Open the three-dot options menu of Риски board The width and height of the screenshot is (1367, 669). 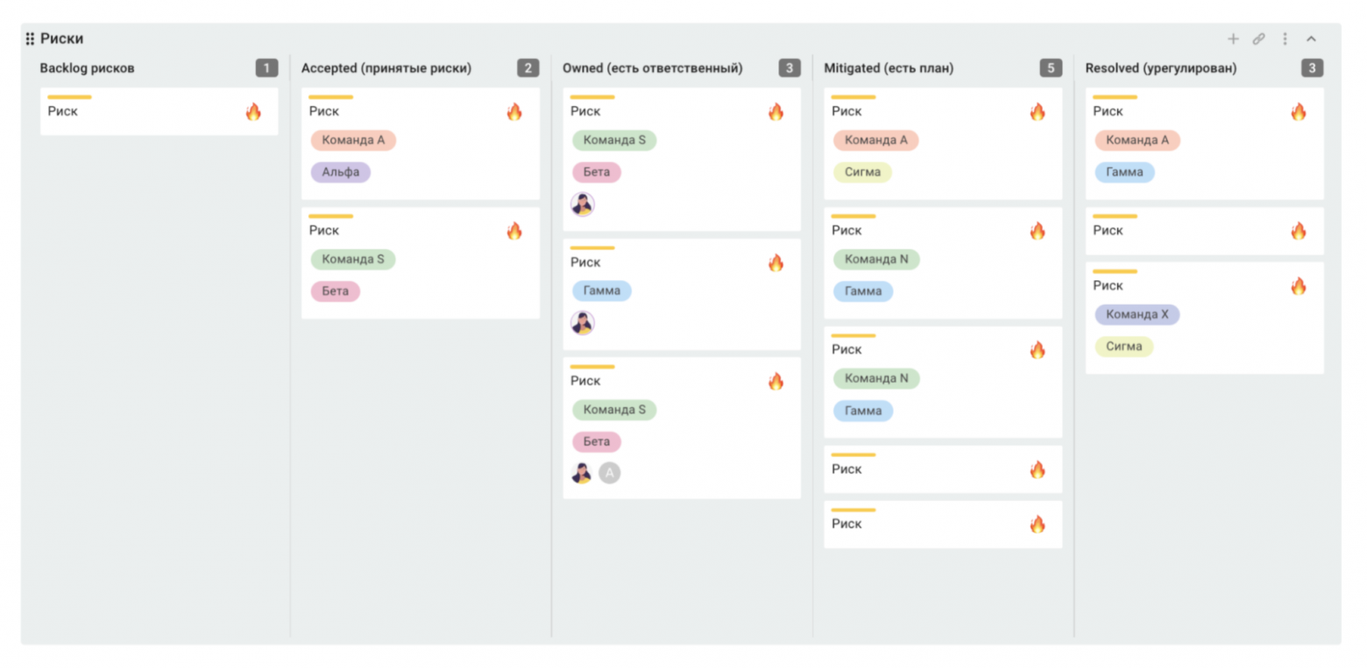tap(1285, 39)
